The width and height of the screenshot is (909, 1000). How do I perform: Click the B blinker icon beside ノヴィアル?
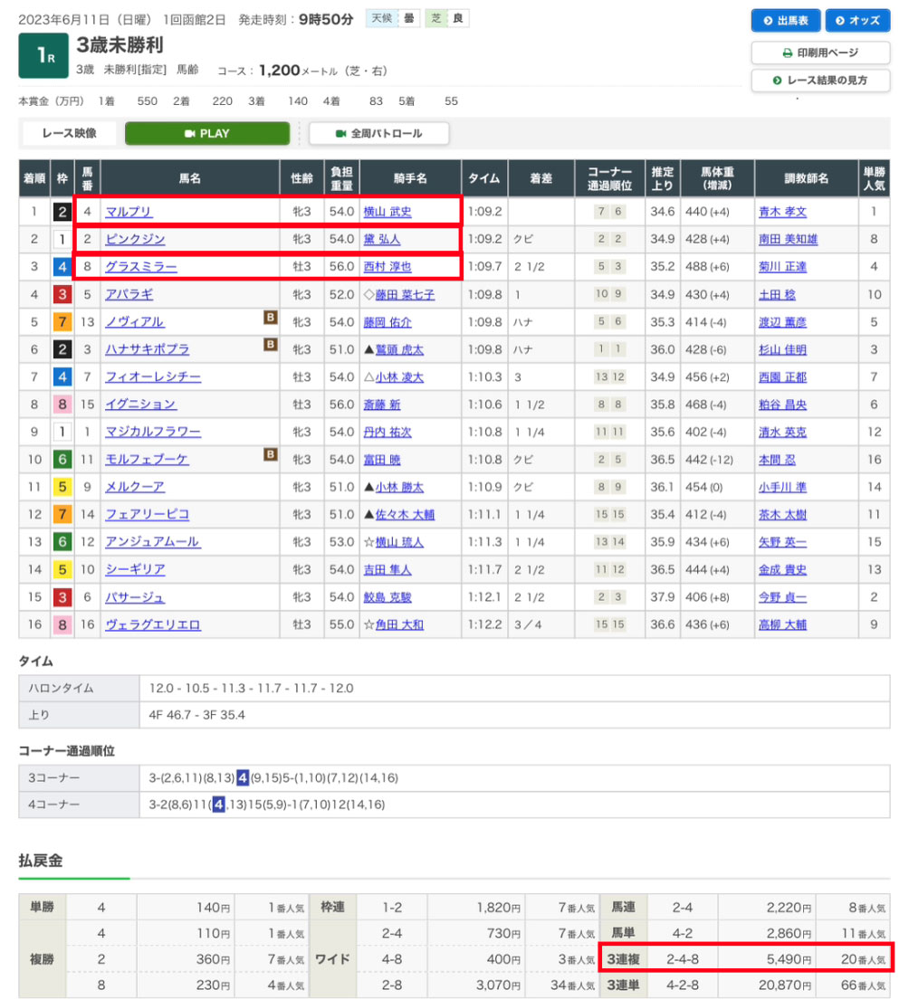(270, 318)
